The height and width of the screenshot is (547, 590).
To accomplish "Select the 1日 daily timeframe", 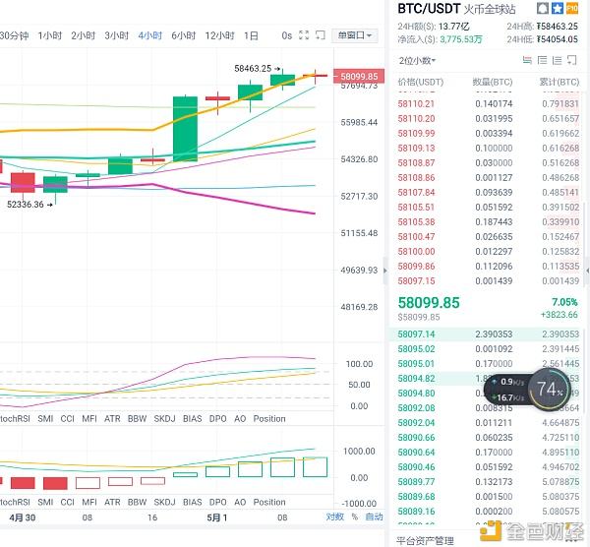I will [x=251, y=35].
